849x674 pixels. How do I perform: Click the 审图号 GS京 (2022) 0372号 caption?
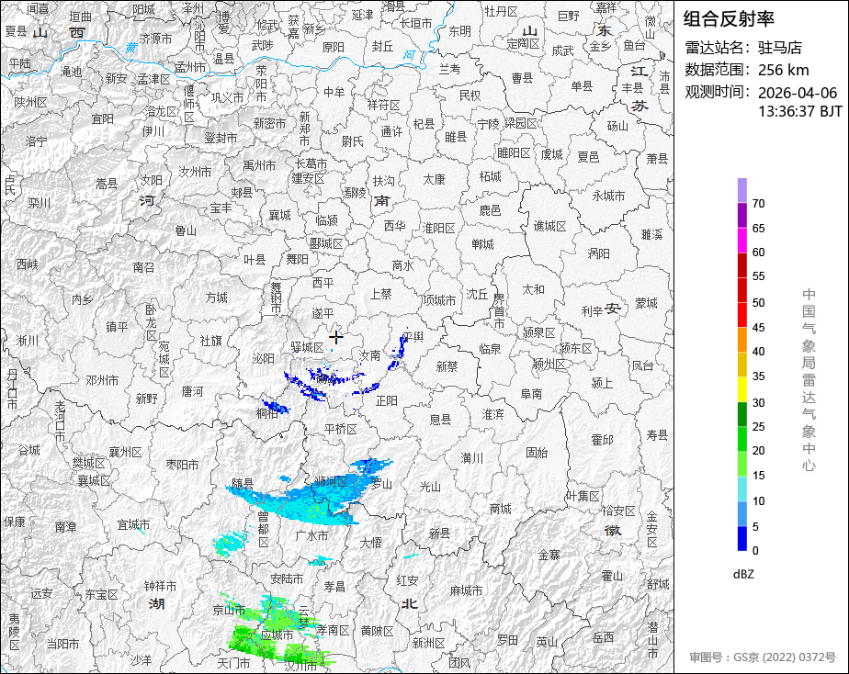pos(763,657)
